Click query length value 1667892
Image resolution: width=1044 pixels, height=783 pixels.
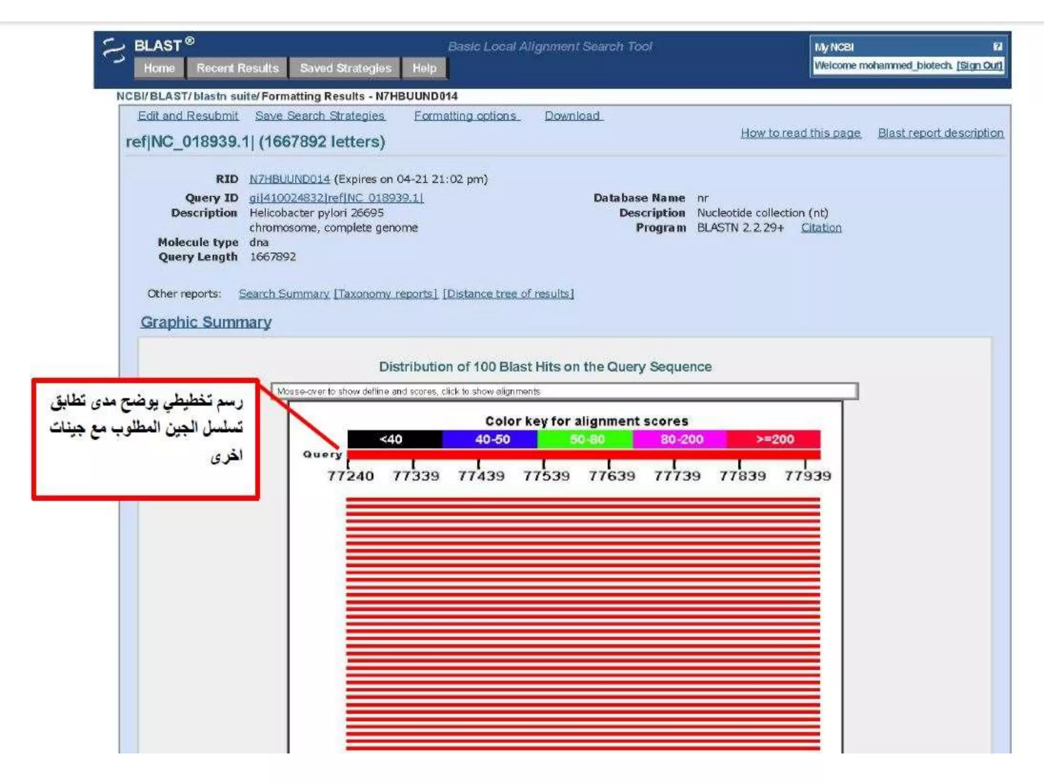tap(273, 257)
